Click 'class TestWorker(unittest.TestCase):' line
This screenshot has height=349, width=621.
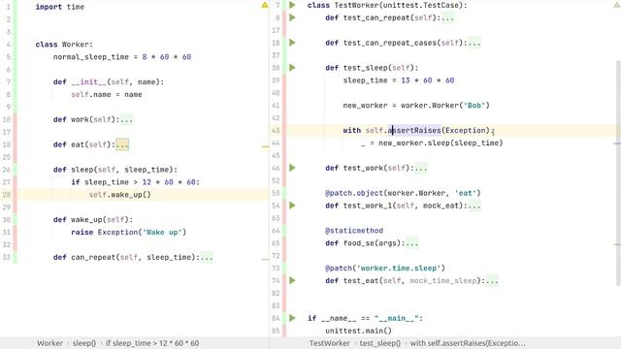(x=387, y=5)
